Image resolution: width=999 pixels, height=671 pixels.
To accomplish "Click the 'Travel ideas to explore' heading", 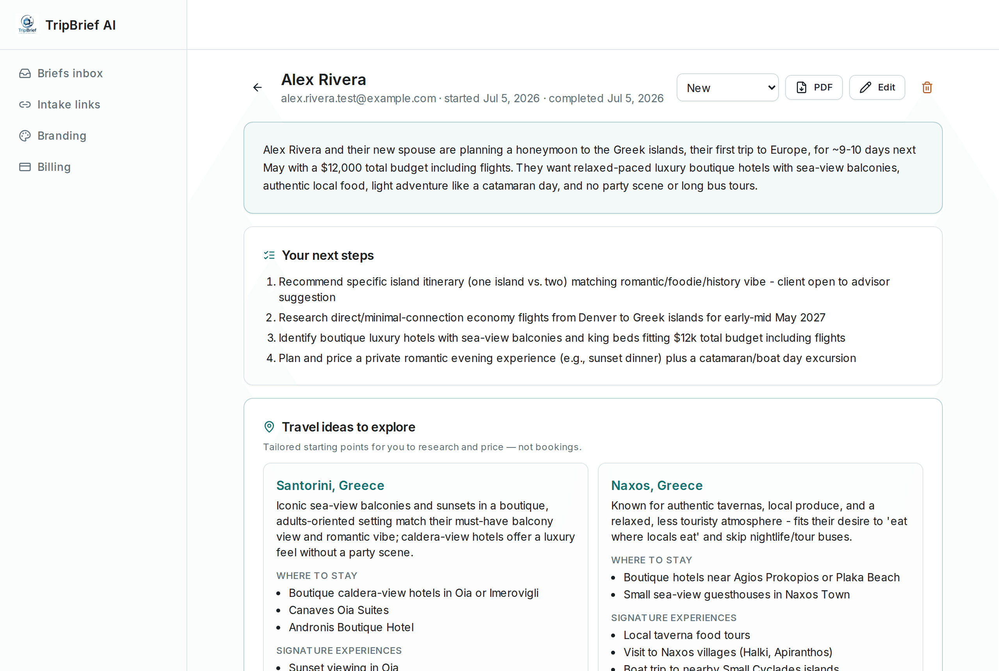I will point(348,427).
